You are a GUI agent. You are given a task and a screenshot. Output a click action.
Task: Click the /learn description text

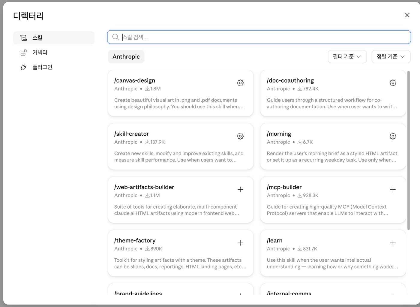(333, 264)
